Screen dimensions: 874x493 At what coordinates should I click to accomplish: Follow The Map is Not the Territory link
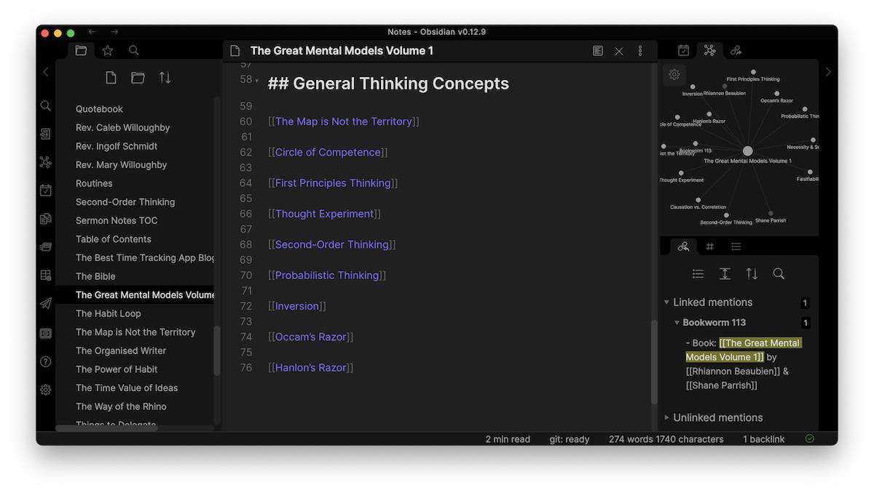pyautogui.click(x=344, y=121)
